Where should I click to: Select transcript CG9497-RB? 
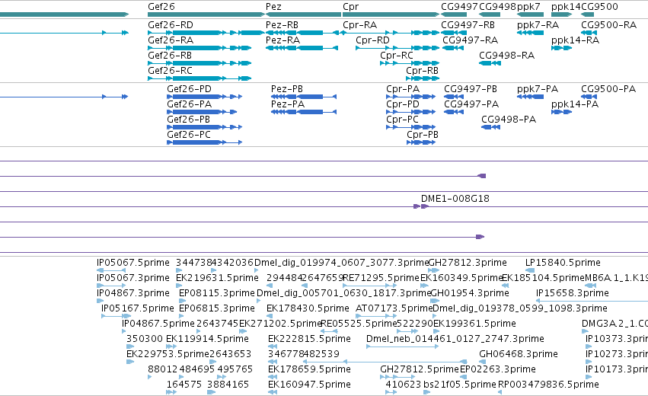(x=468, y=25)
